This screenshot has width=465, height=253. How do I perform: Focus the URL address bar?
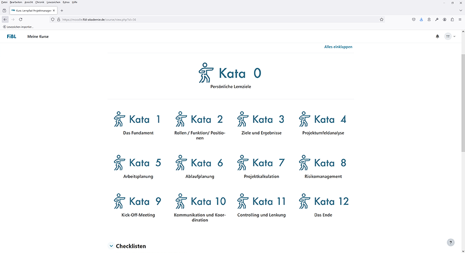click(220, 20)
